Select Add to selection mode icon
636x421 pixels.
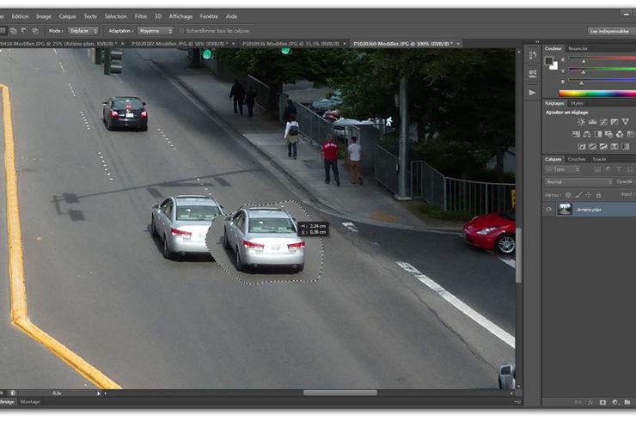click(14, 31)
